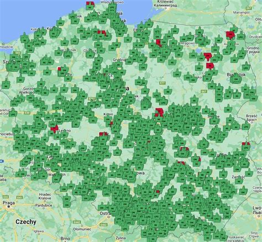Select the Ołomuniec city label

coord(82,229)
